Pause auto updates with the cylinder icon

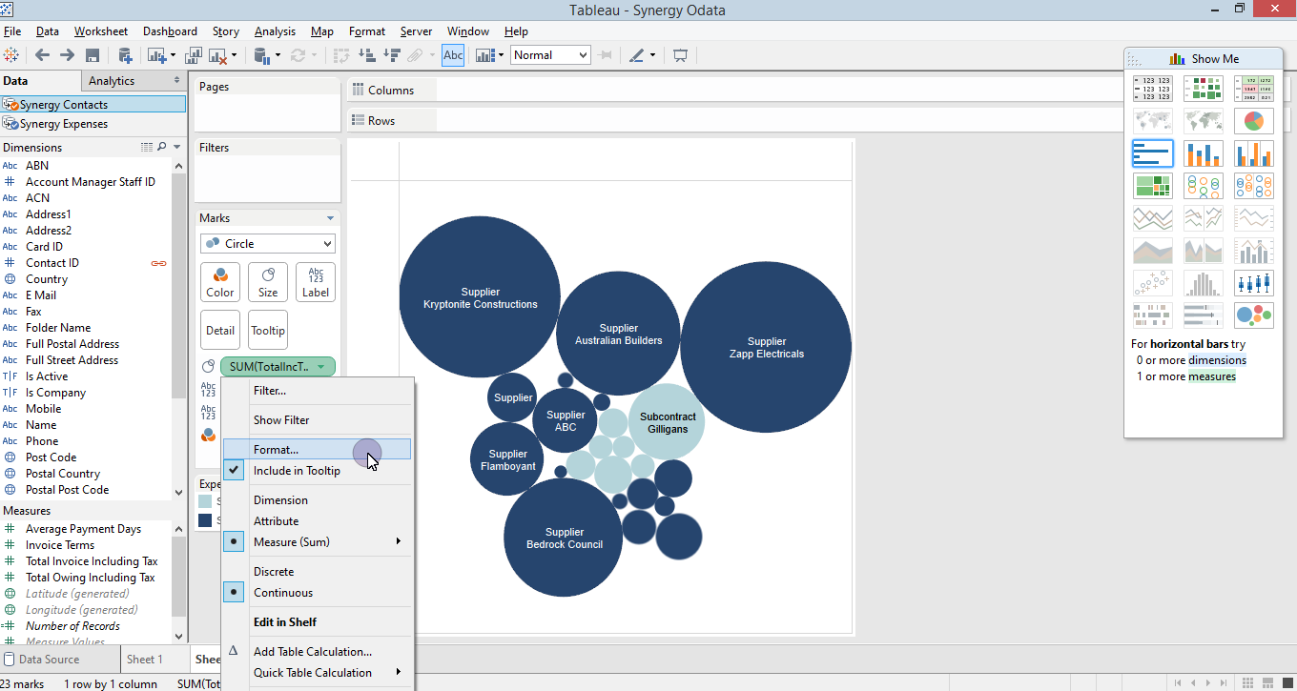(x=263, y=55)
